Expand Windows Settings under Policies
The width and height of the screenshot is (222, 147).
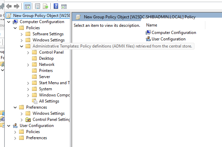pyautogui.click(x=21, y=40)
